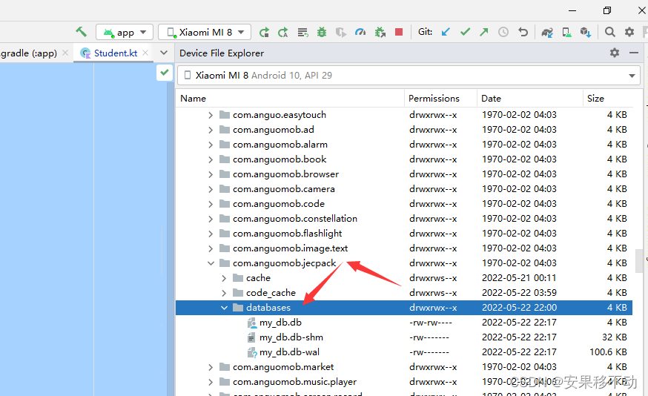Select the com.anguomob.constellation folder row

pos(404,219)
